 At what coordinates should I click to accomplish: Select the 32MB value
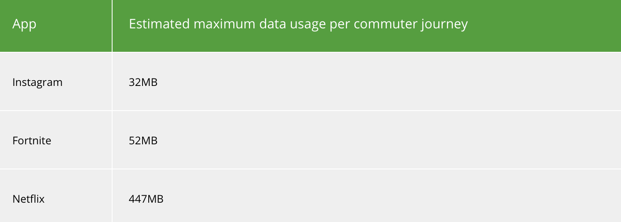point(143,82)
